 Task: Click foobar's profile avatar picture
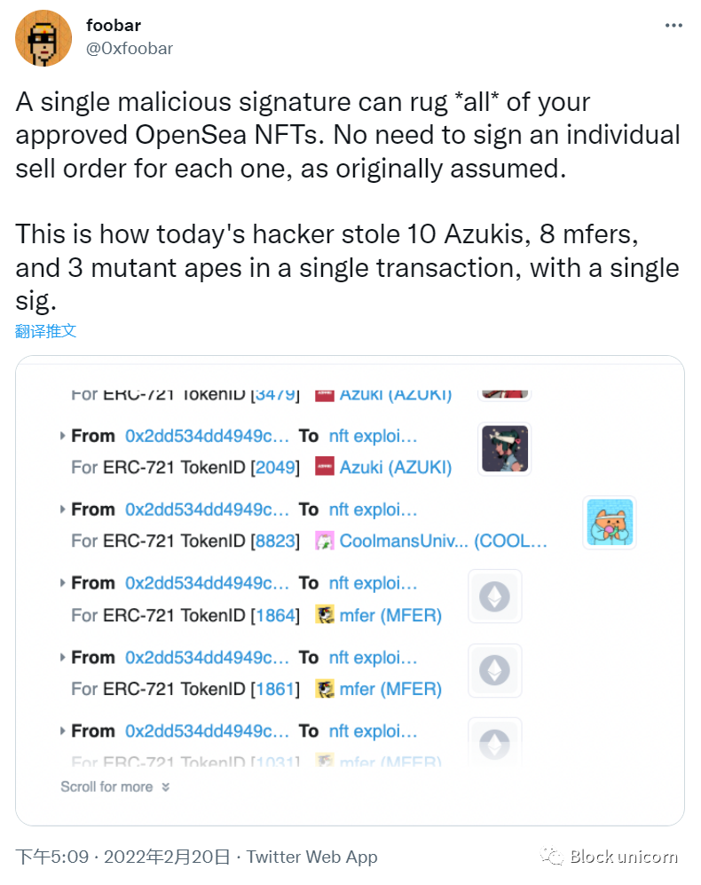(x=43, y=38)
